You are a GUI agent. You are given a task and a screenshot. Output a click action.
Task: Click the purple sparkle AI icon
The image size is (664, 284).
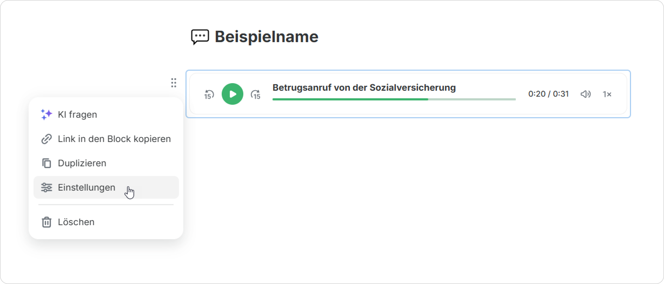click(x=46, y=114)
